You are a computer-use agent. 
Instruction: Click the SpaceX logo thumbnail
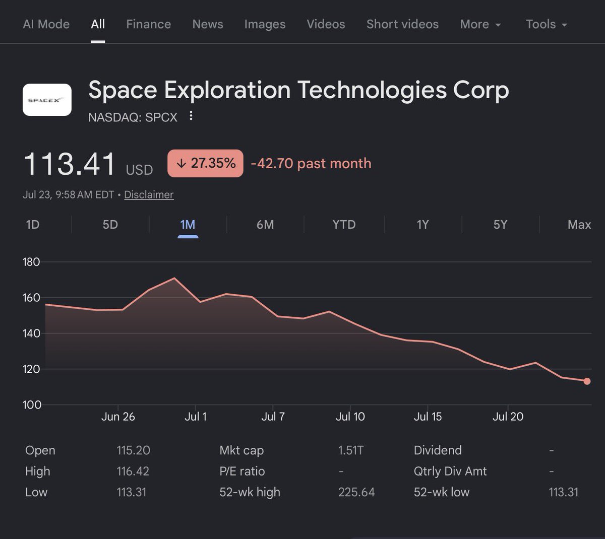[x=47, y=100]
